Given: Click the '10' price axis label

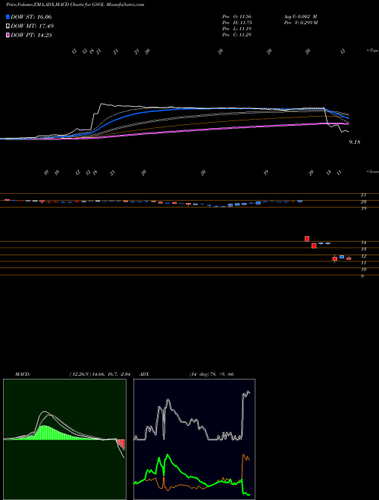Looking at the screenshot, I should 363,270.
